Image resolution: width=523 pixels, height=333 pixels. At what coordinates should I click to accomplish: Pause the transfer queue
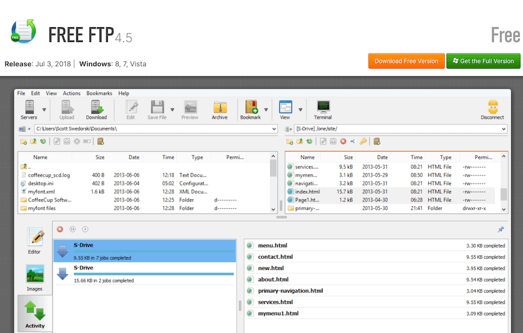coord(72,229)
